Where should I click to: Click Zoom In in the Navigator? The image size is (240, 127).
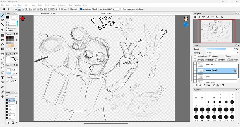point(195,17)
